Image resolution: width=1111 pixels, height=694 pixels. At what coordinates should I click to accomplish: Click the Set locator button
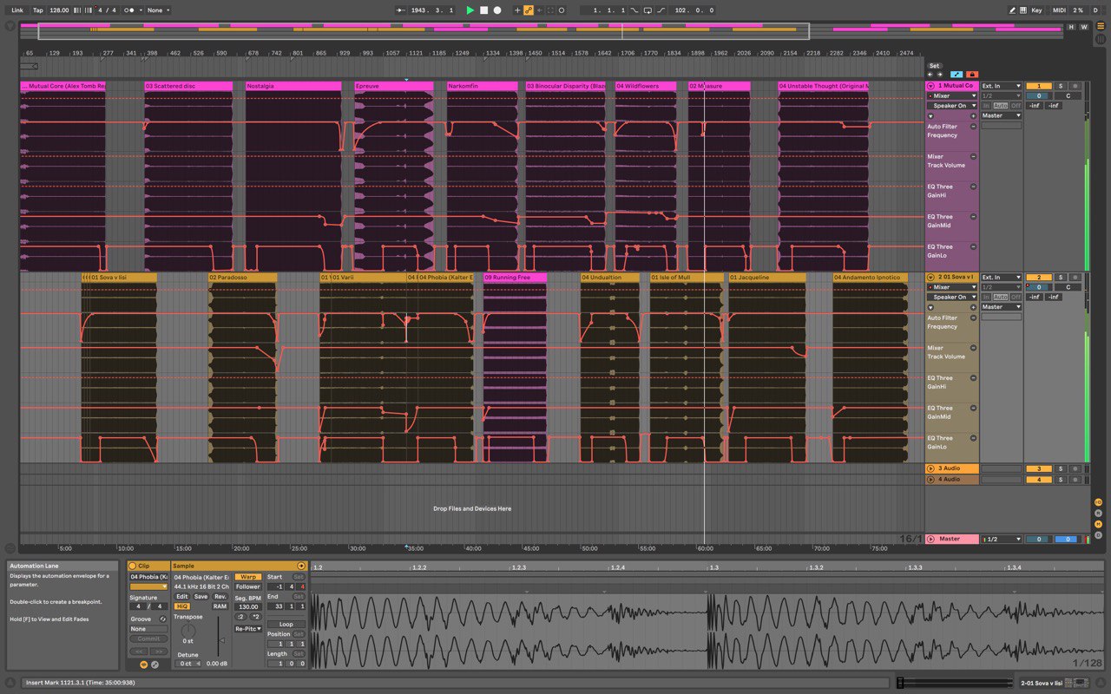[x=934, y=66]
